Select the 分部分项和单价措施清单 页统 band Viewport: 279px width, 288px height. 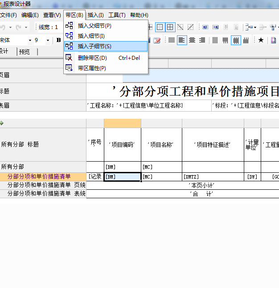[x=43, y=185]
